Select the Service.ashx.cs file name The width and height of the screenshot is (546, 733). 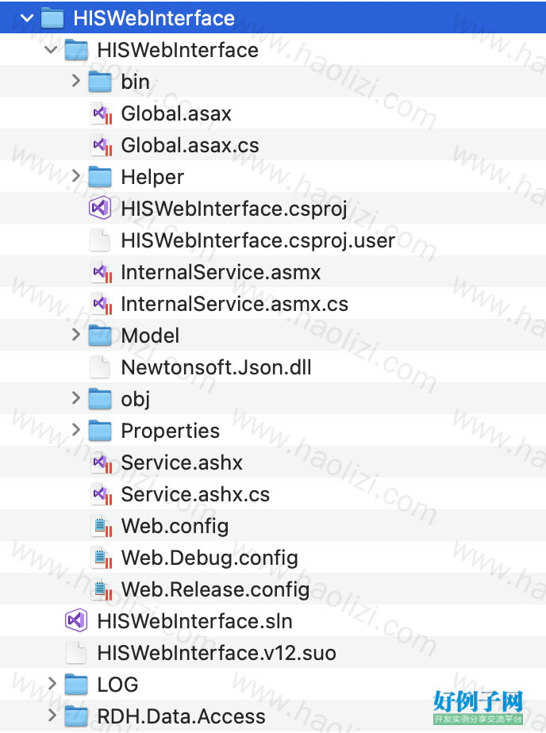coord(195,494)
